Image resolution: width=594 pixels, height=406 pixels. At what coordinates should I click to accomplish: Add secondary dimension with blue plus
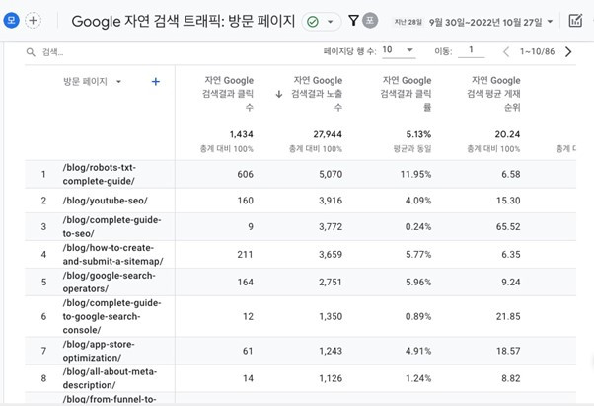(155, 82)
